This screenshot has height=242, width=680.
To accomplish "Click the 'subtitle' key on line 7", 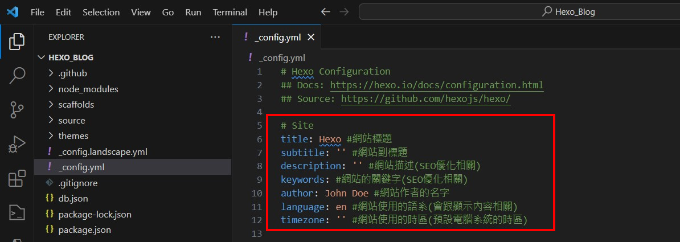I will (302, 153).
